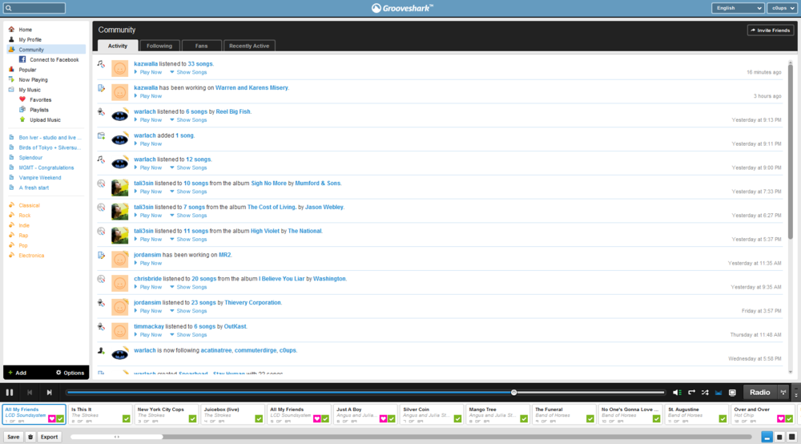Delete the queue using the trash icon
Viewport: 801px width, 444px height.
point(30,437)
